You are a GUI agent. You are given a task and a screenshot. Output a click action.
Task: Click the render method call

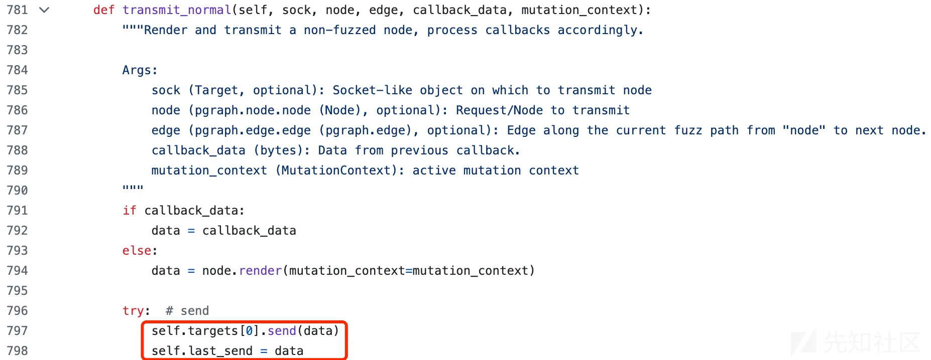click(x=260, y=271)
